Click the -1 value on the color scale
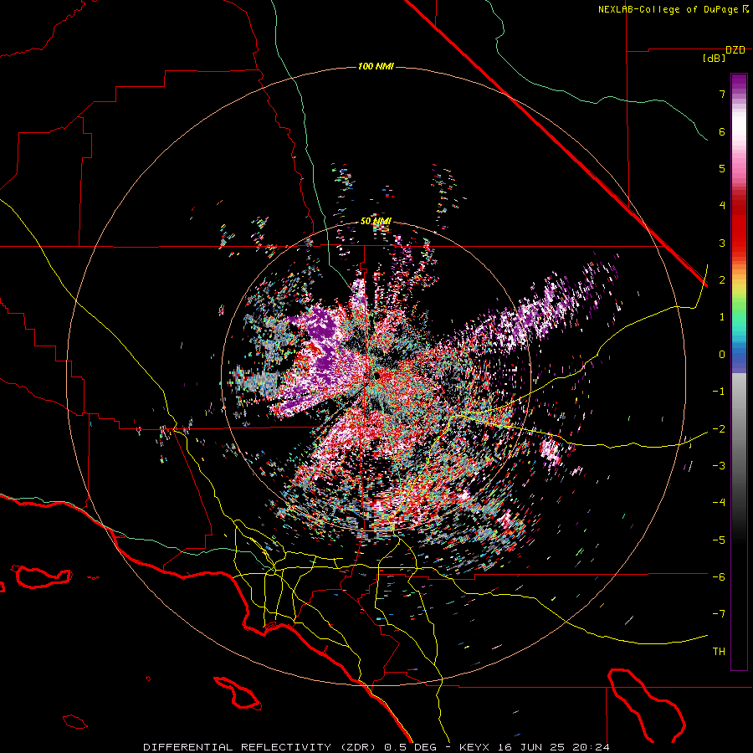Screen dimensions: 753x753 [719, 392]
